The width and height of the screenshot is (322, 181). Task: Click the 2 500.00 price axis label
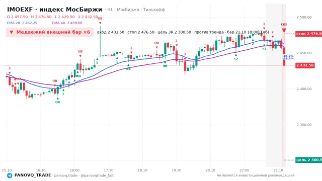click(x=304, y=17)
